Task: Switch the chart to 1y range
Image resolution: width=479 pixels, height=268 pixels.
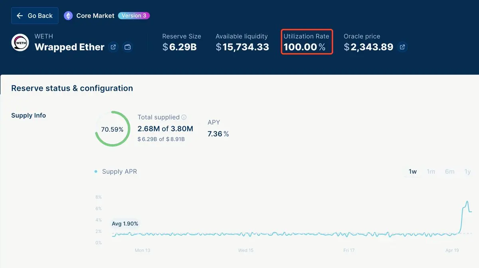Action: pos(467,172)
